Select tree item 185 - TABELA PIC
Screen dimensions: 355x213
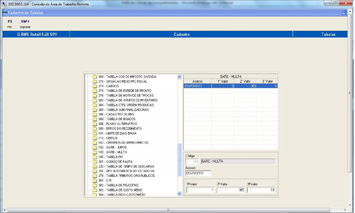tap(110, 157)
